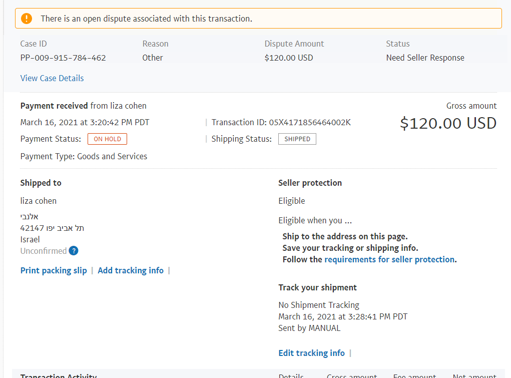Click the Dispute Amount $120.00 USD value

[x=289, y=58]
